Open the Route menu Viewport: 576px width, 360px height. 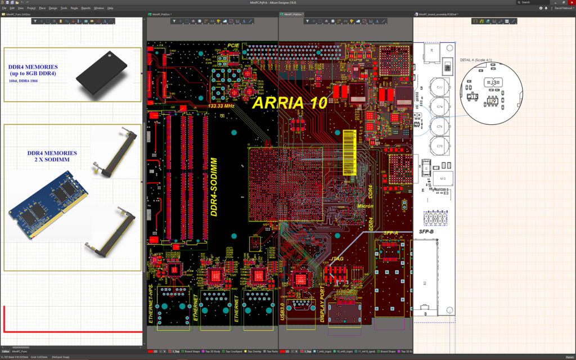74,8
